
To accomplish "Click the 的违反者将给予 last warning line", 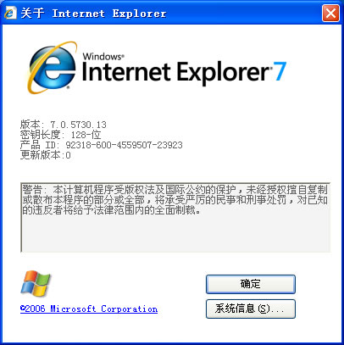I will [x=112, y=210].
